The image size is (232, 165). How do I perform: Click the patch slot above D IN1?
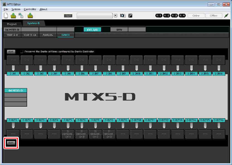click(13, 60)
